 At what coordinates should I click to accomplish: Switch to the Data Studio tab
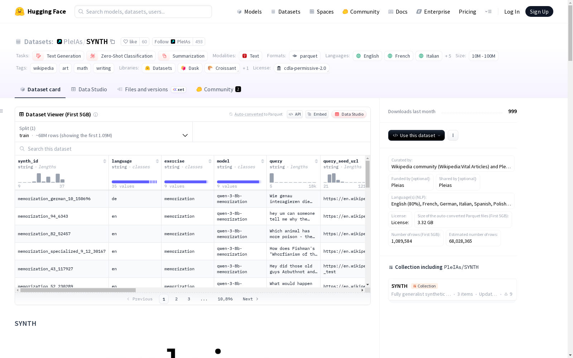[x=89, y=89]
